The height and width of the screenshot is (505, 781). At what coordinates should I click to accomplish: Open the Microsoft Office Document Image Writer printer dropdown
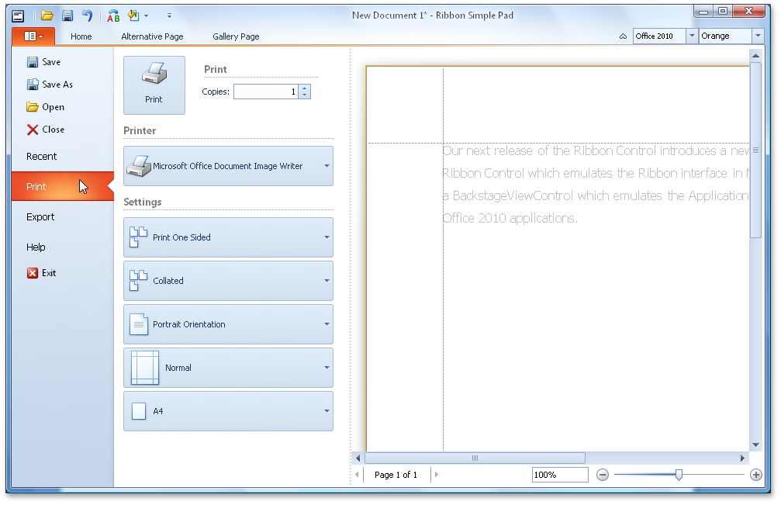[228, 166]
